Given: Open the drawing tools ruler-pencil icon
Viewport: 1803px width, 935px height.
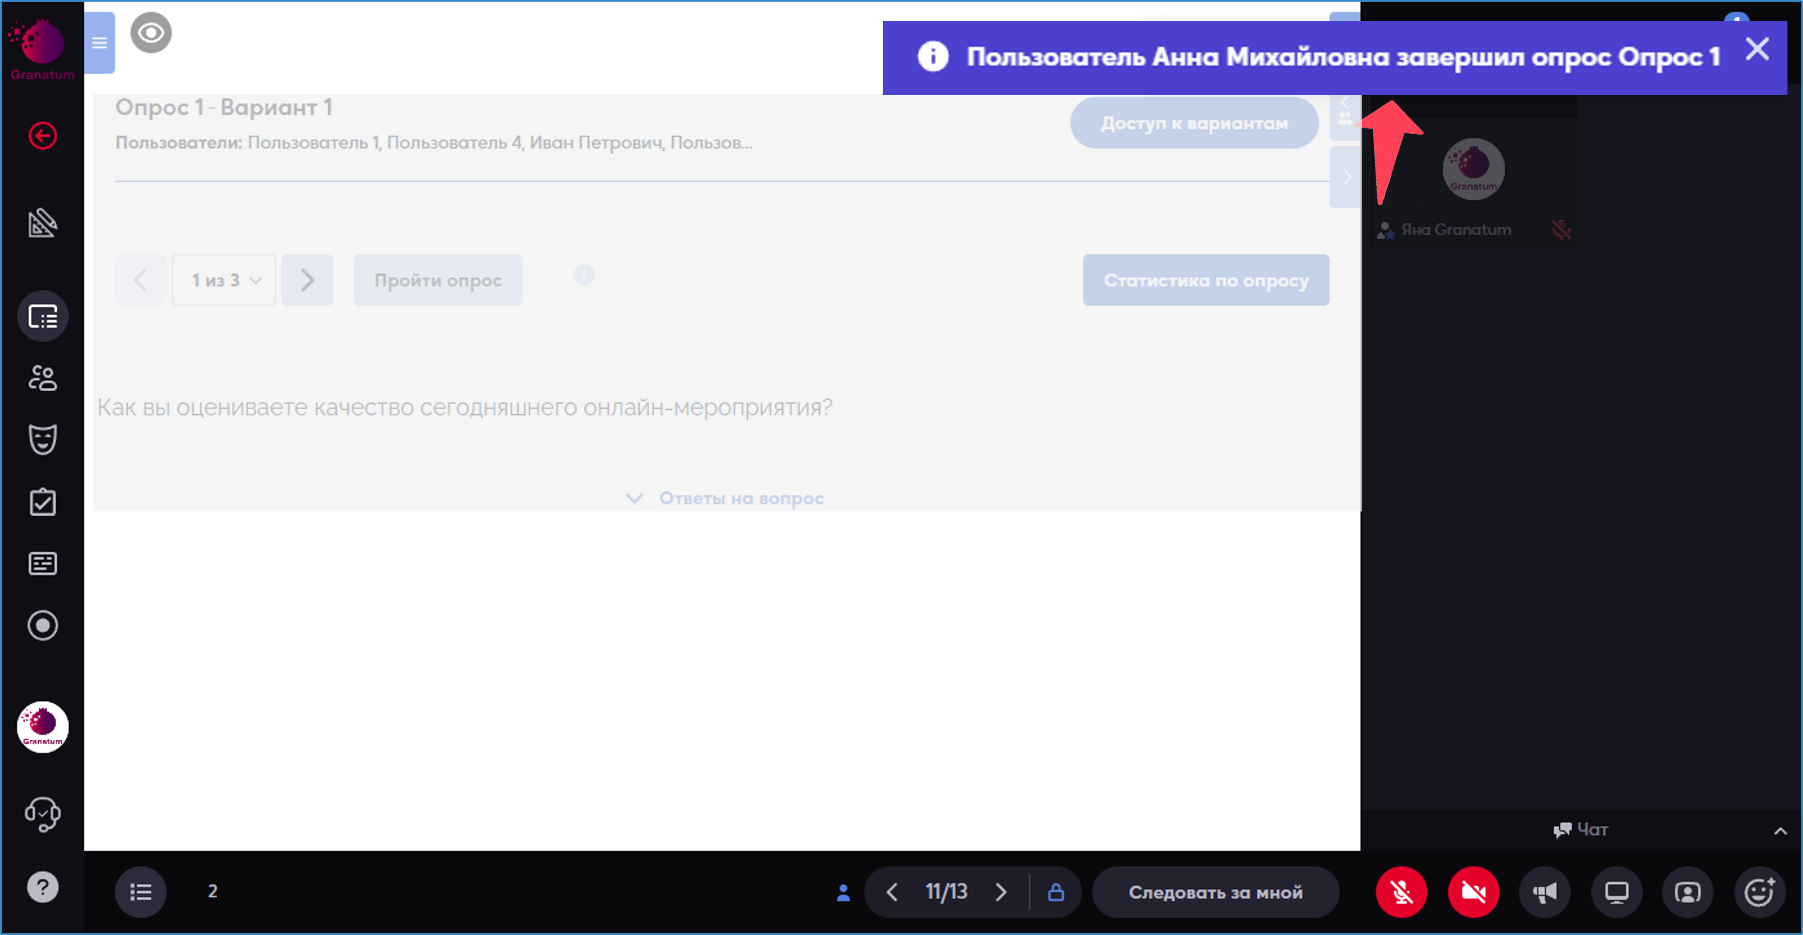Looking at the screenshot, I should [x=43, y=223].
